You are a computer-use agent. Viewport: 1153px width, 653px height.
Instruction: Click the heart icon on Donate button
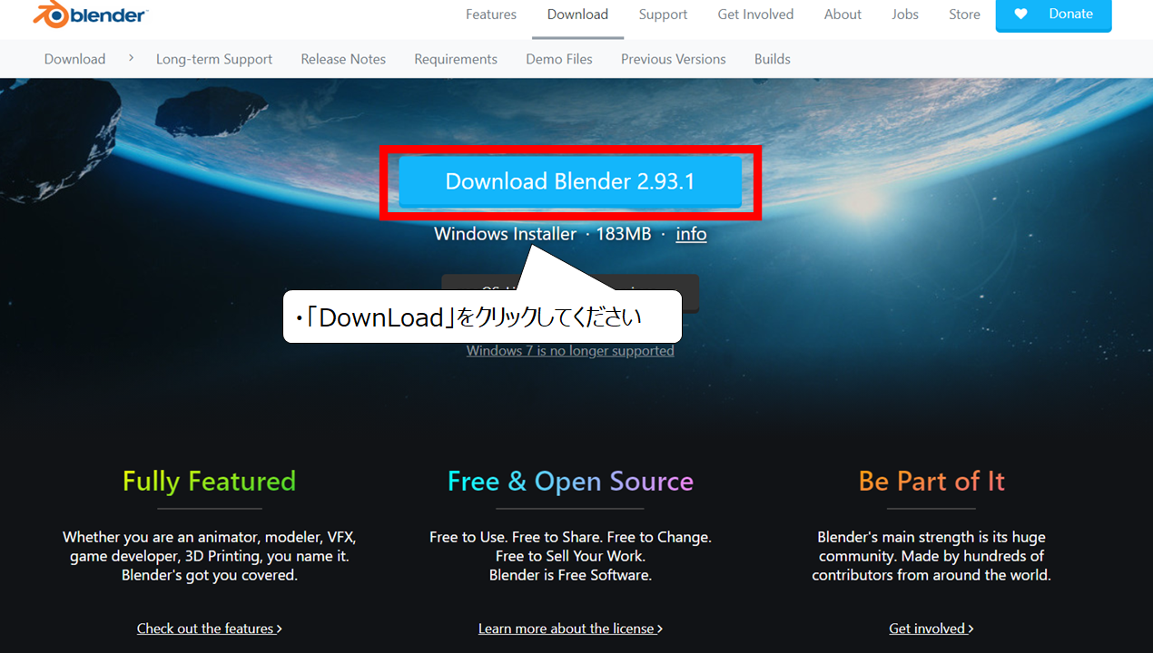[1020, 14]
